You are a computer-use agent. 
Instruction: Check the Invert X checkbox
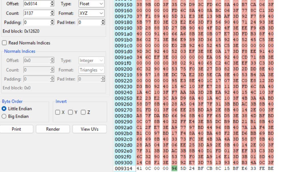pos(58,112)
